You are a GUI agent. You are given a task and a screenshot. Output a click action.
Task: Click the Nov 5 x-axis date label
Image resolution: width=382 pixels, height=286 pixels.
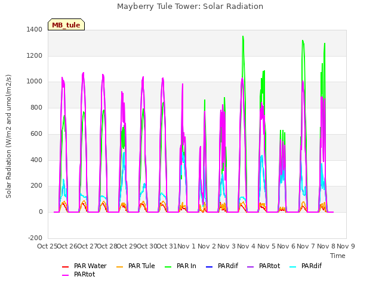pyautogui.click(x=266, y=246)
